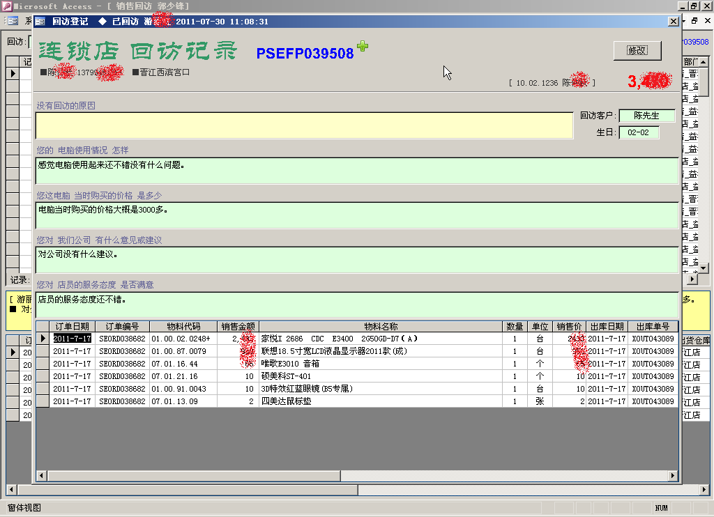Click the 店员的服务态度 answer text box
714x517 pixels.
click(357, 304)
